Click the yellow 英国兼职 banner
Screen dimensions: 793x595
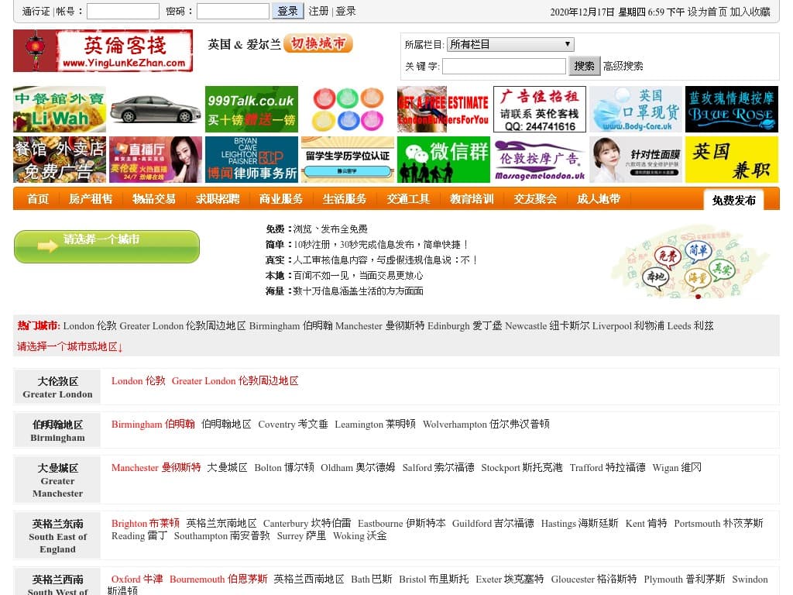(731, 159)
